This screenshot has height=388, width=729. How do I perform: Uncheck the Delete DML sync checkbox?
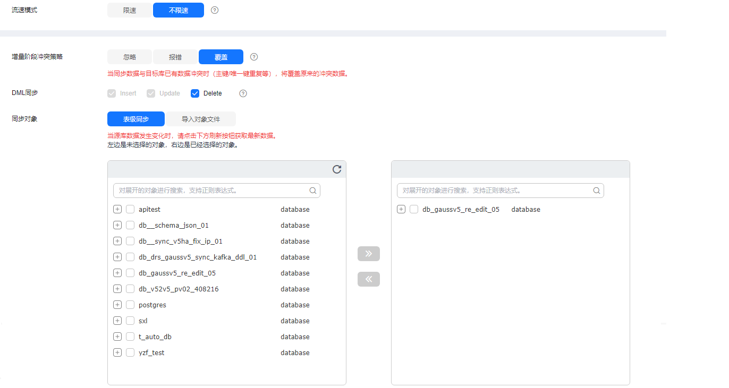click(195, 93)
